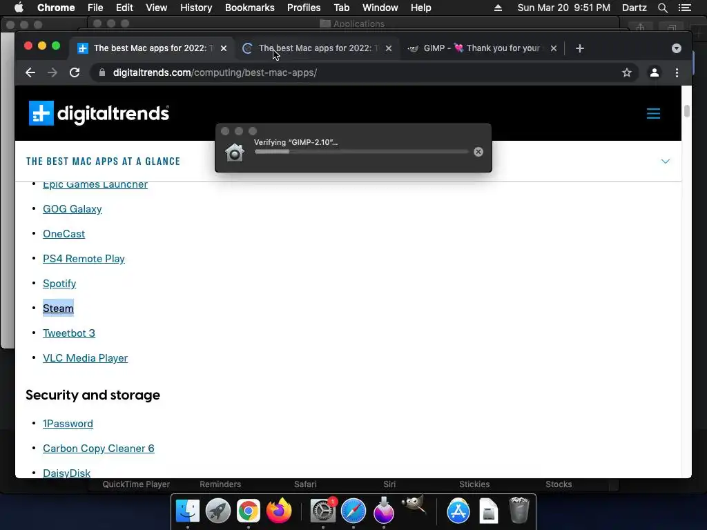Close the second Best Mac apps tab

coord(389,48)
